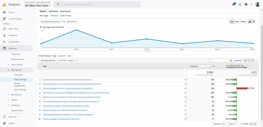Open the All Web Site Data selector

tap(38, 6)
